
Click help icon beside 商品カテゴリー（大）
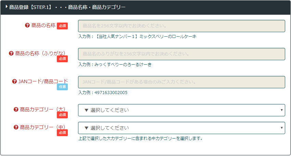pos(16,109)
